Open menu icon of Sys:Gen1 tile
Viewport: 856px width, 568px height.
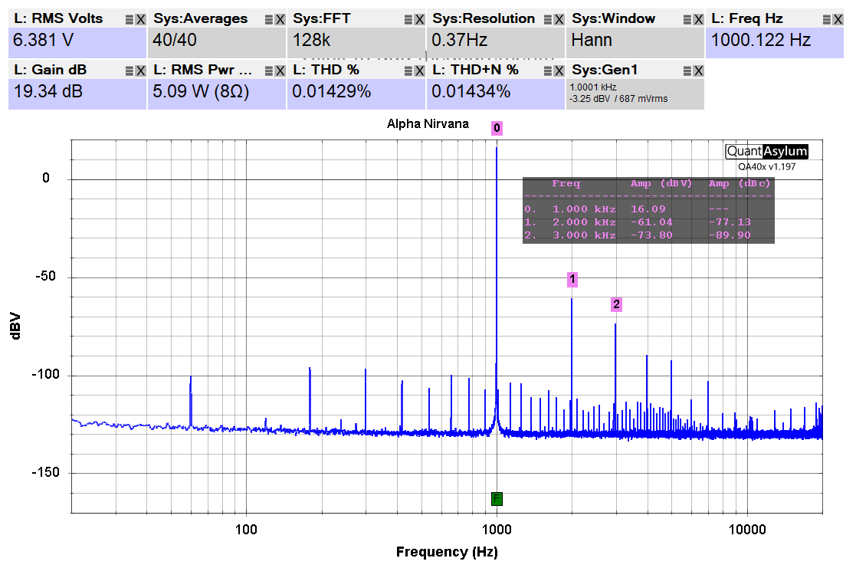coord(687,71)
